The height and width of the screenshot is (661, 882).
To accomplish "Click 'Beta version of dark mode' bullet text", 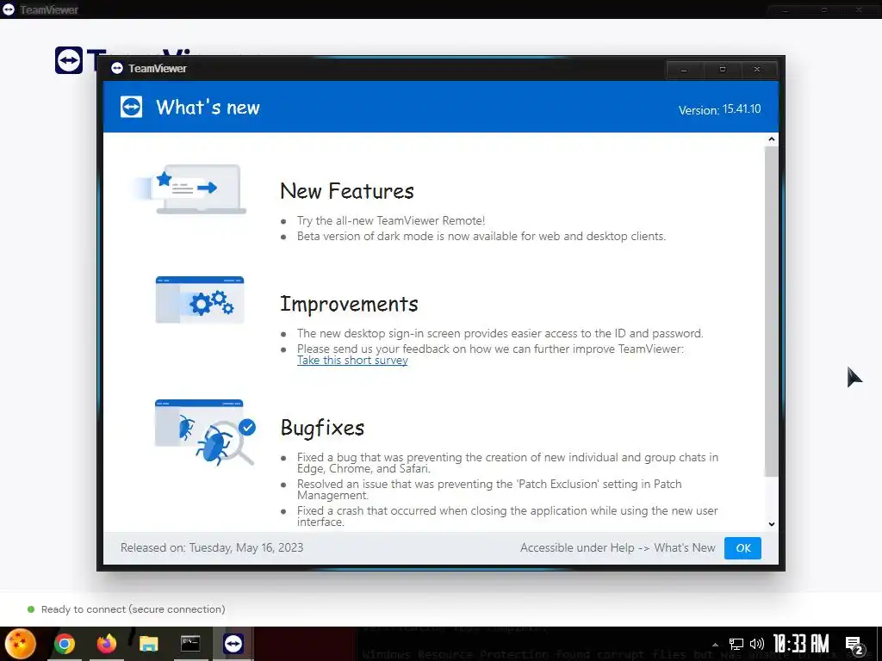I will click(481, 237).
